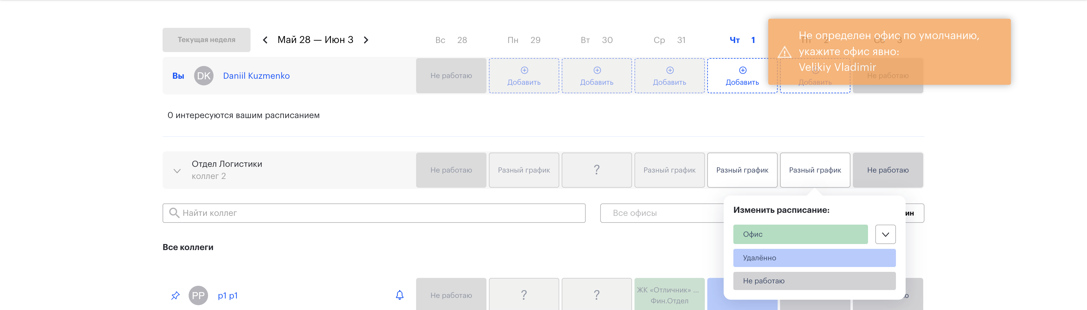Image resolution: width=1087 pixels, height=310 pixels.
Task: Expand the Отдел Логистики group chevron
Action: 177,170
